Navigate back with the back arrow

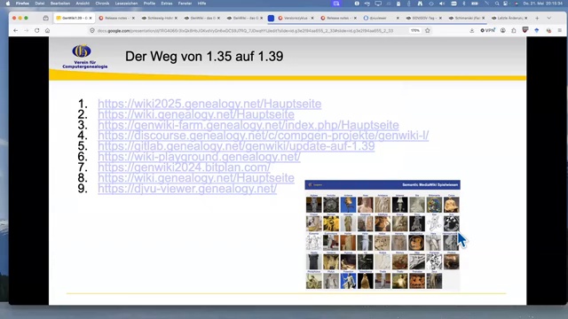click(x=16, y=31)
